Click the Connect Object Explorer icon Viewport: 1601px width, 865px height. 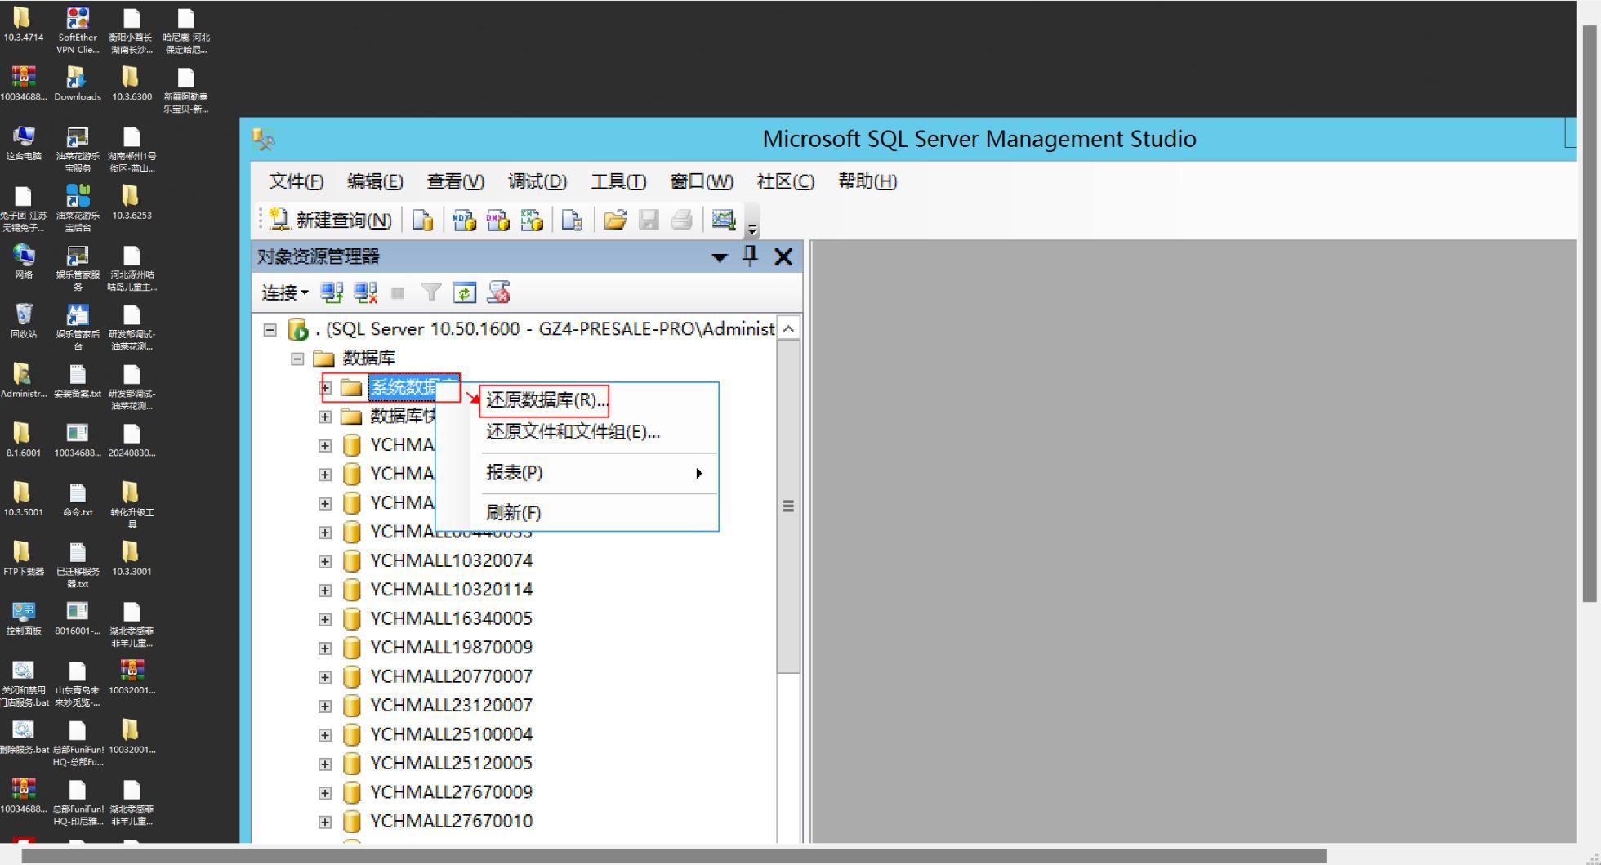pyautogui.click(x=332, y=292)
